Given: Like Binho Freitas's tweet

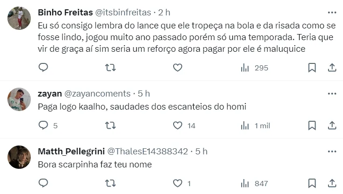Looking at the screenshot, I should (177, 68).
